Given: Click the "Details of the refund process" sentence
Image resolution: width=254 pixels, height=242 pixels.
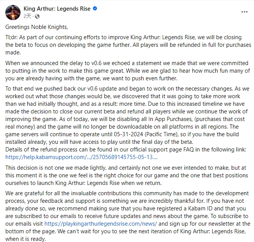Looking at the screenshot, I should [126, 150].
